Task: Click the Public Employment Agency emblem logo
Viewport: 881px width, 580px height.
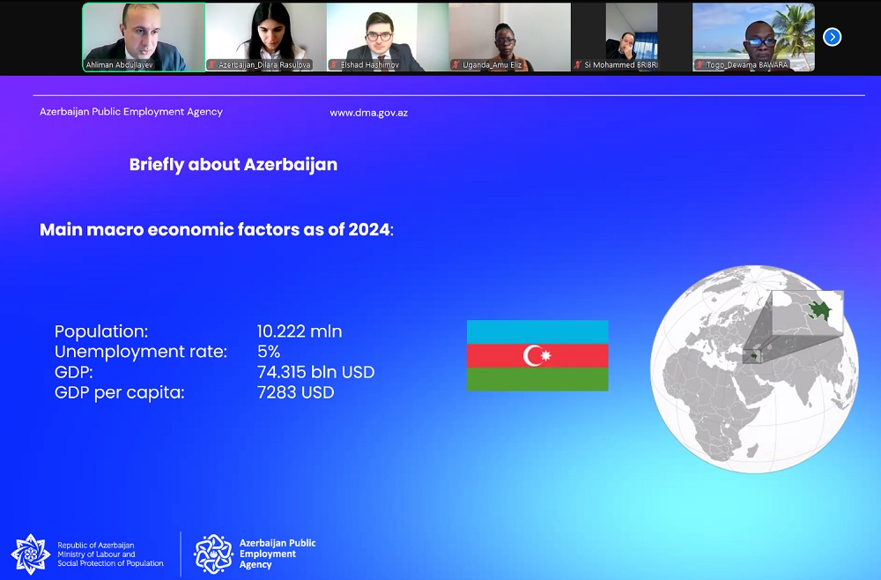Action: (213, 554)
